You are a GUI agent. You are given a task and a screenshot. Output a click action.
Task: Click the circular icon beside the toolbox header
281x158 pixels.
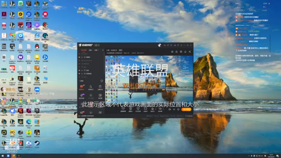tap(102, 81)
